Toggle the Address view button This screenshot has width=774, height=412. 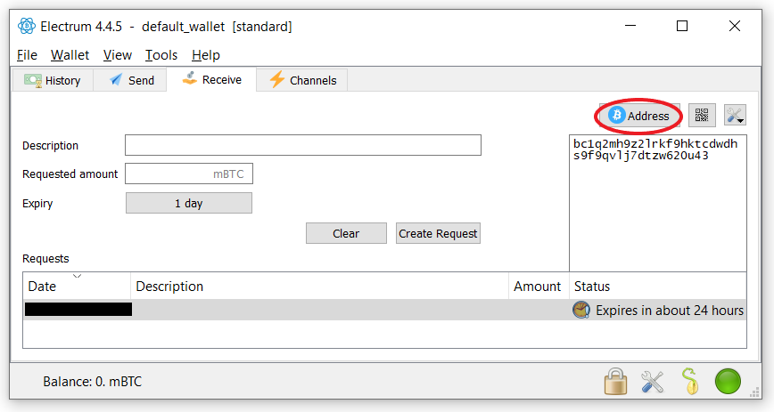pyautogui.click(x=639, y=116)
